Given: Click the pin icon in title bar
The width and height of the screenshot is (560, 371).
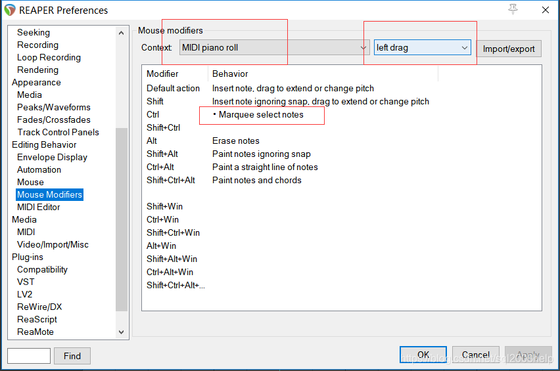Looking at the screenshot, I should 513,9.
